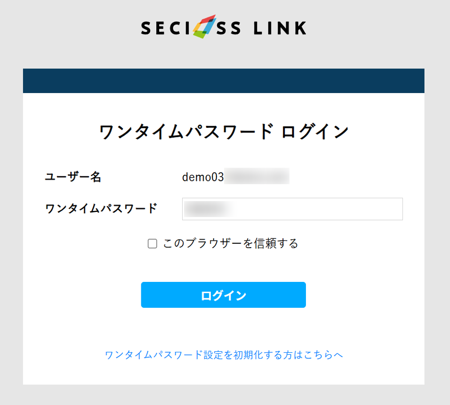The image size is (450, 405).
Task: Click the "SS" letters in the logo
Action: [228, 28]
